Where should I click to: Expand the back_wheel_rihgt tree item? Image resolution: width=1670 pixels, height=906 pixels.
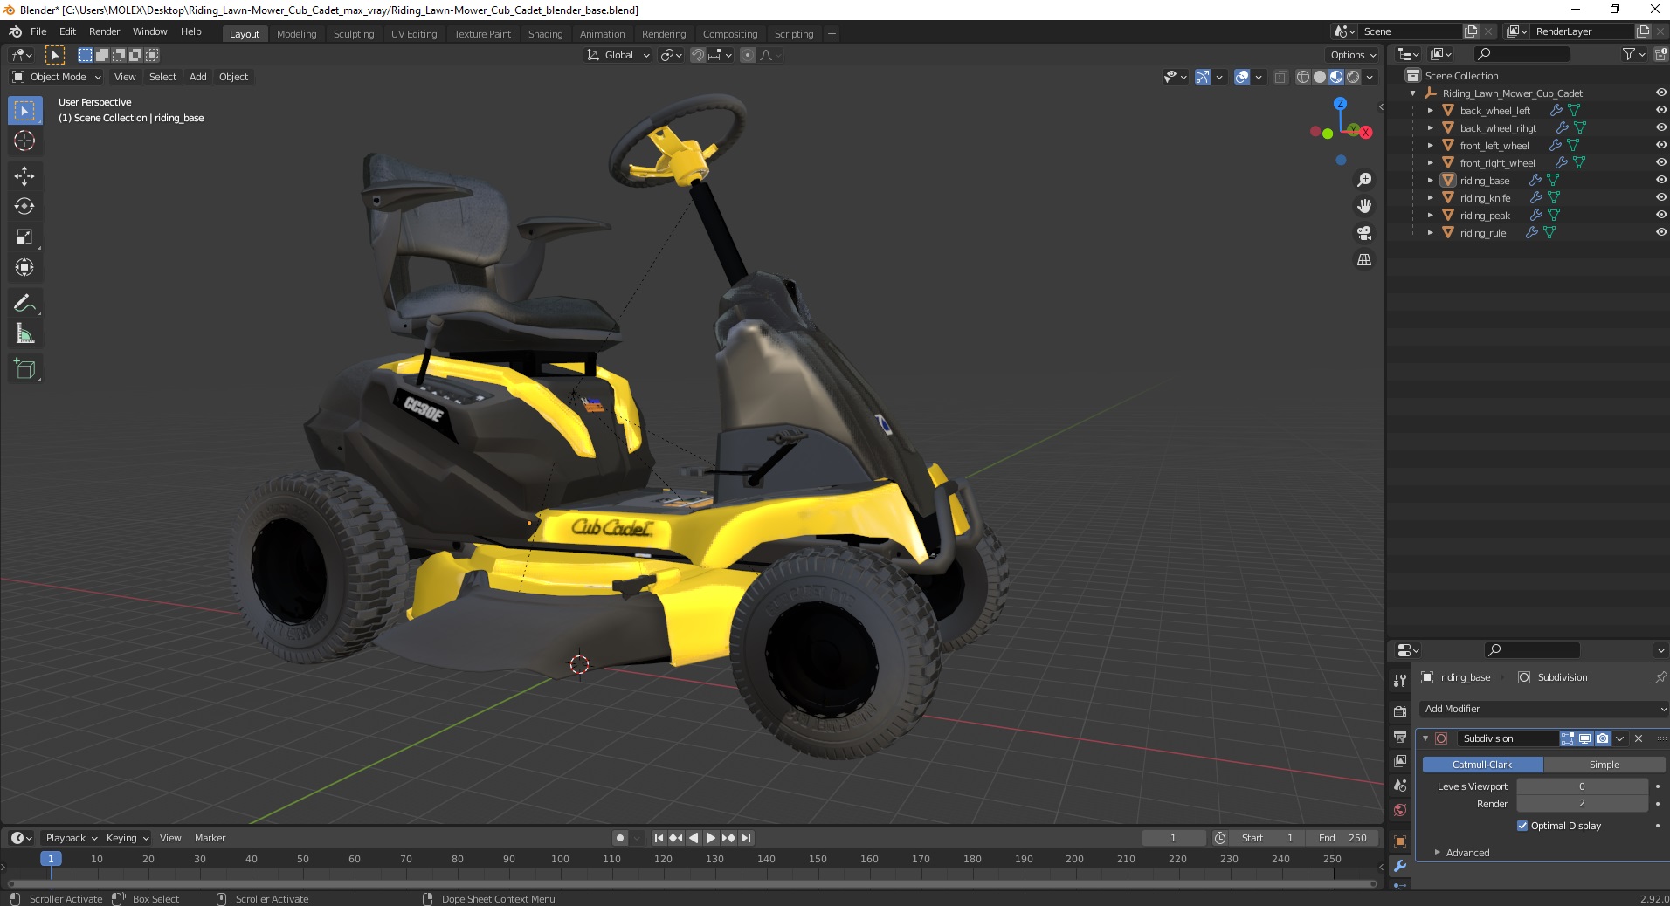tap(1430, 128)
